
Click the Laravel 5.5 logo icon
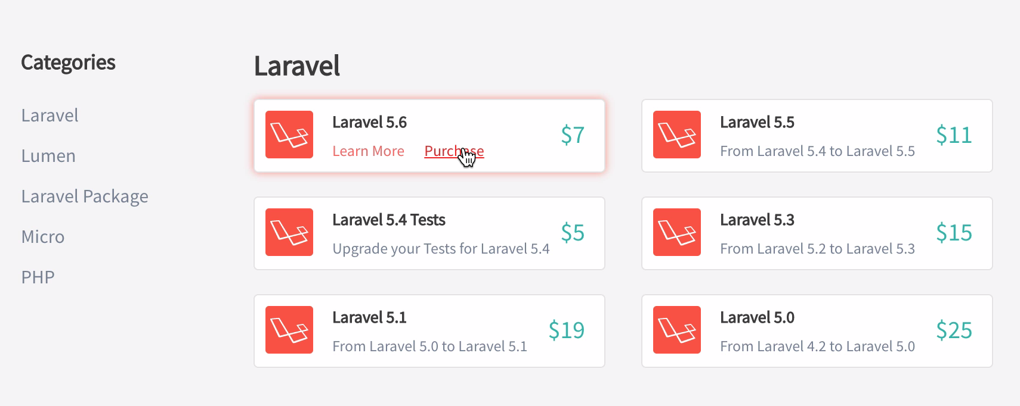coord(677,135)
